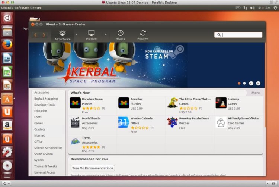Open the MovieThumbs clapperboard icon
This screenshot has width=279, height=187.
(75, 122)
